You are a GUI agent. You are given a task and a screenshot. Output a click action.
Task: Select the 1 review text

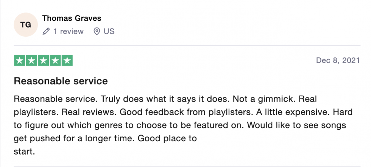point(69,31)
